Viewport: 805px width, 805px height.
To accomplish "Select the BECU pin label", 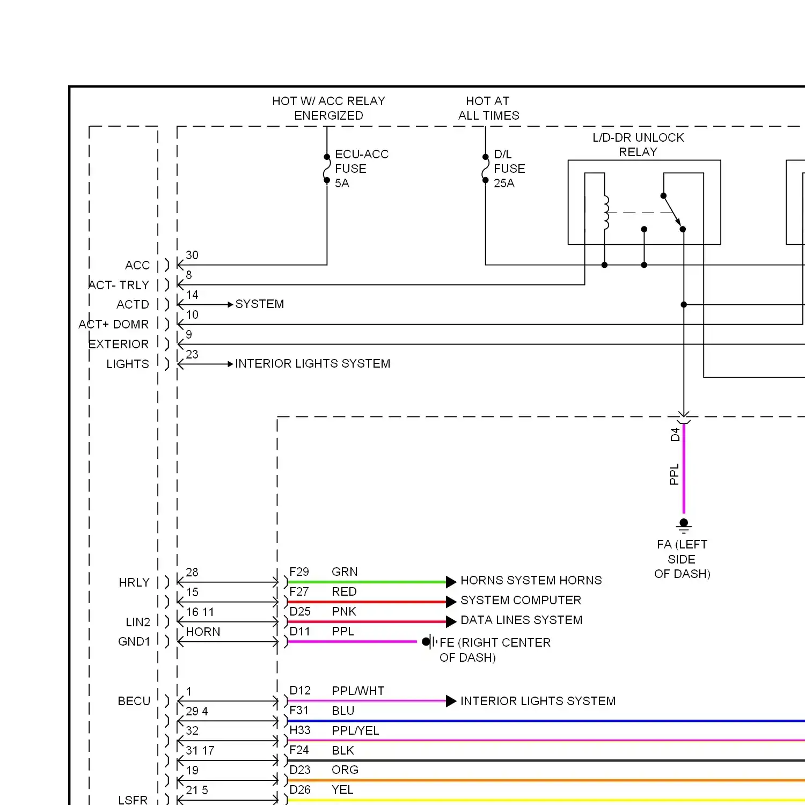I will point(134,701).
